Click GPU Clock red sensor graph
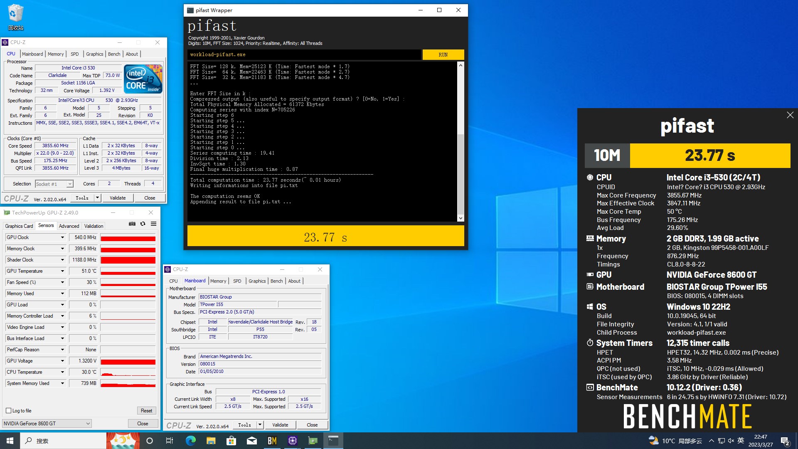The image size is (798, 449). (x=128, y=237)
